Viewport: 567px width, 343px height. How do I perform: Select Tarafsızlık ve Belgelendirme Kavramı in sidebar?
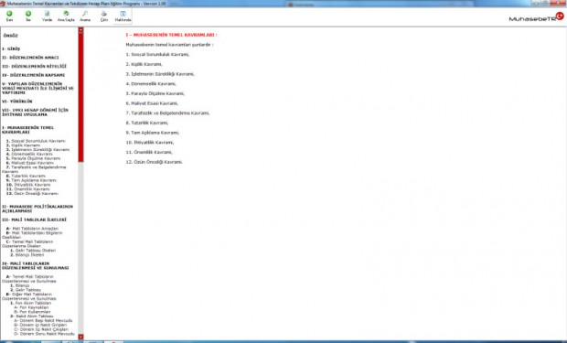point(34,169)
